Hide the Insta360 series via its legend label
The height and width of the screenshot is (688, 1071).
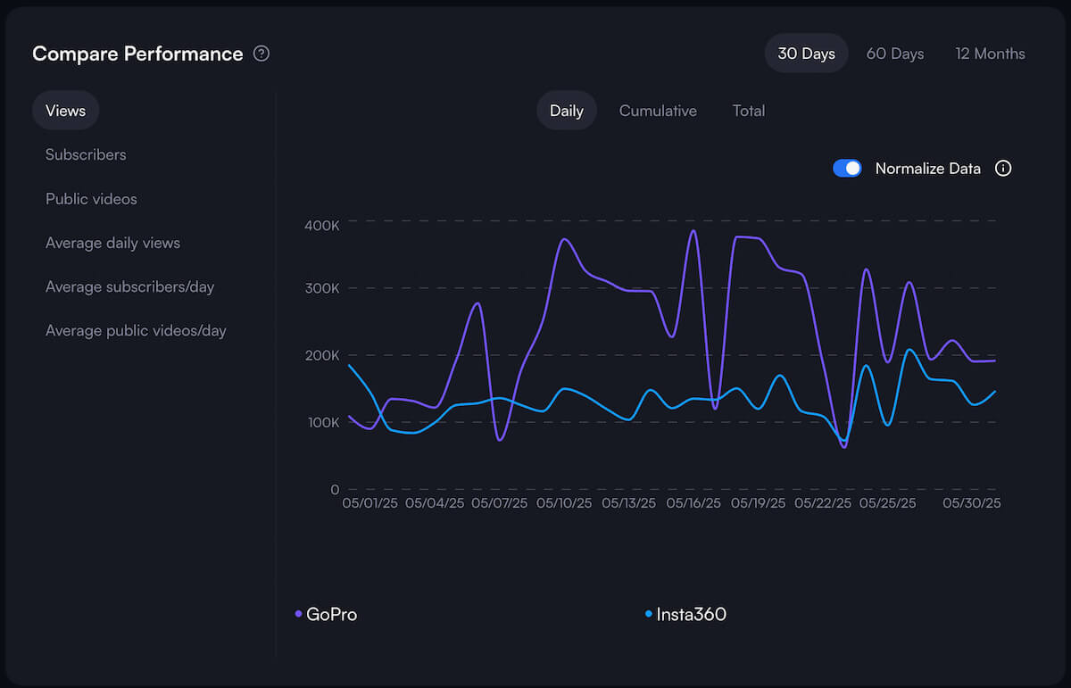[x=692, y=614]
